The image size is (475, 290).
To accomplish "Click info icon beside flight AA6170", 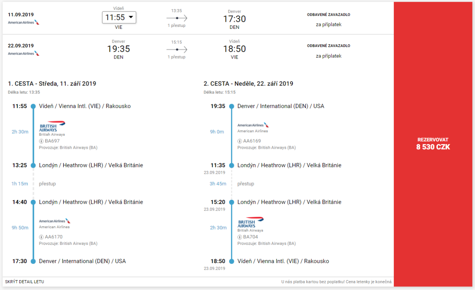I will [x=41, y=237].
